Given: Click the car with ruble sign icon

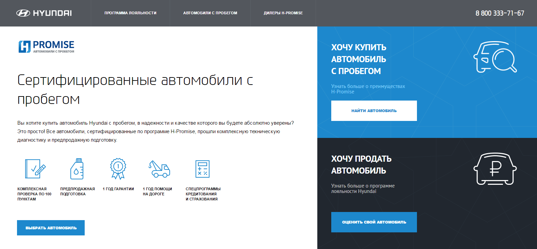Looking at the screenshot, I should pyautogui.click(x=495, y=169).
